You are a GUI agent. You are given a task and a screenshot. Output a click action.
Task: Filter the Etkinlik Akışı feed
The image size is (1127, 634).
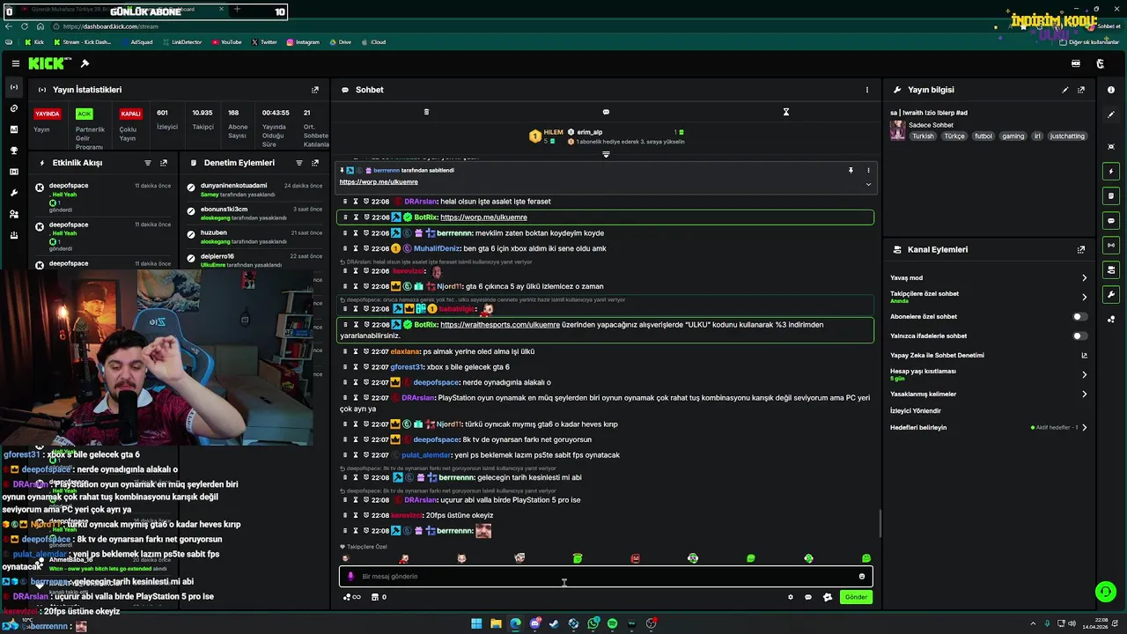148,163
